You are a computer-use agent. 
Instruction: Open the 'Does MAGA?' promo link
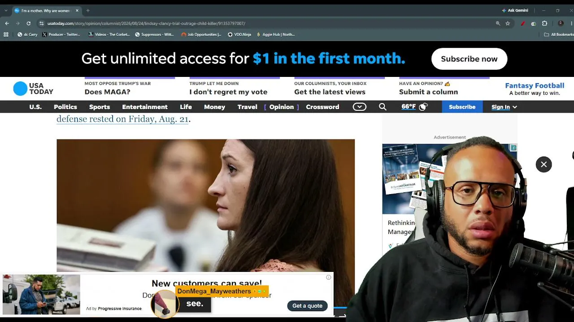pos(107,92)
